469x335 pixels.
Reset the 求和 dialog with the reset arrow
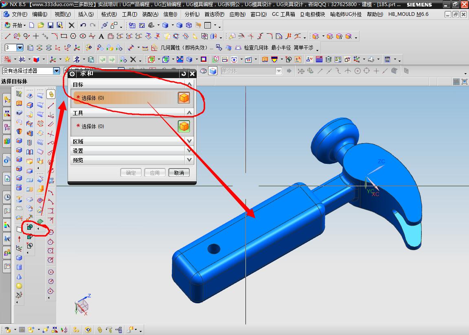[183, 74]
